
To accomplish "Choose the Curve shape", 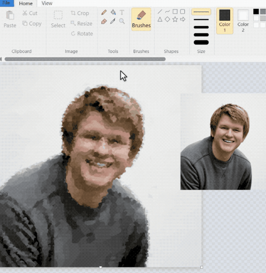I will (x=167, y=12).
